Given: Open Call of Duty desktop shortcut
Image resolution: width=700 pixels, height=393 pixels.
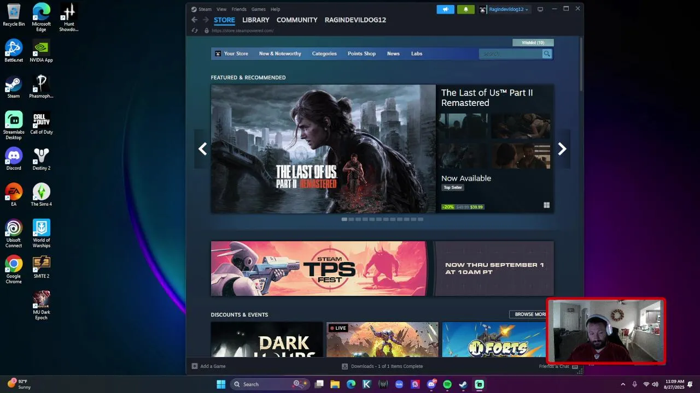Looking at the screenshot, I should click(41, 123).
